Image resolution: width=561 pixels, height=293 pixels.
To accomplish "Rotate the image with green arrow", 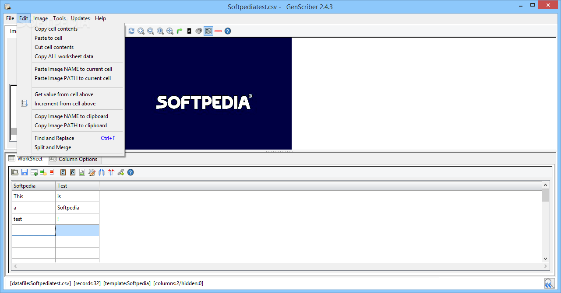I will coord(180,31).
